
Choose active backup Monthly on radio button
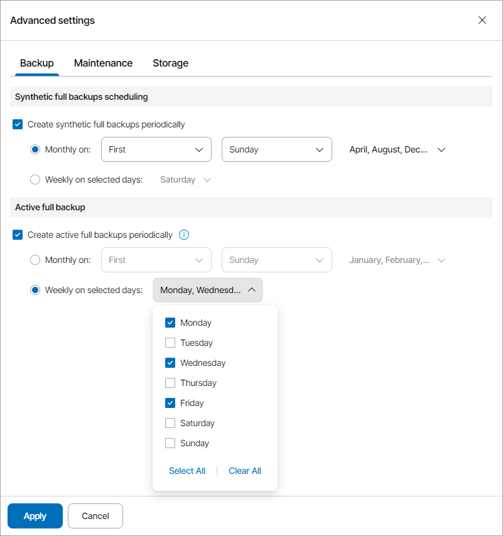coord(35,260)
